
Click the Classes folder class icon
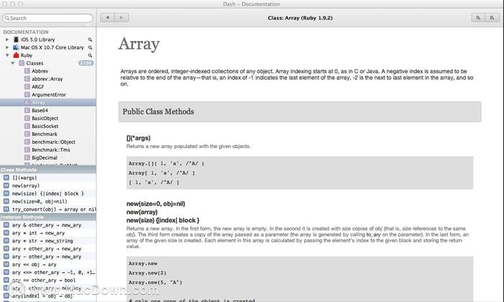click(22, 63)
